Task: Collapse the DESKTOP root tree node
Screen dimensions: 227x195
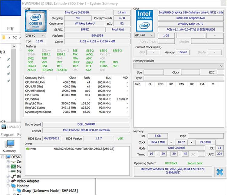Action: 2,157
